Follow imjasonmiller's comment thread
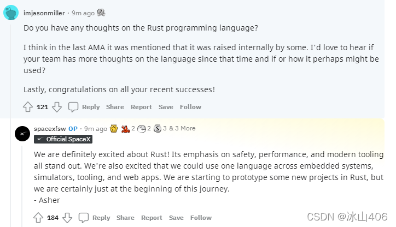The image size is (396, 227). click(x=190, y=107)
